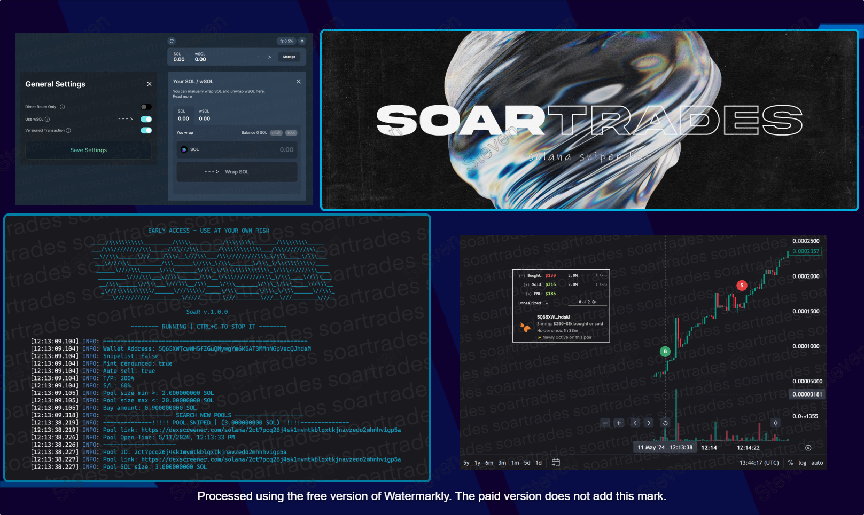
Task: Enable the Direct Route Only toggle
Action: 146,107
